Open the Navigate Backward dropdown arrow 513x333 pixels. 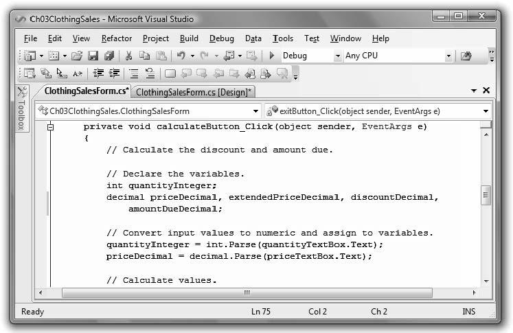point(240,56)
